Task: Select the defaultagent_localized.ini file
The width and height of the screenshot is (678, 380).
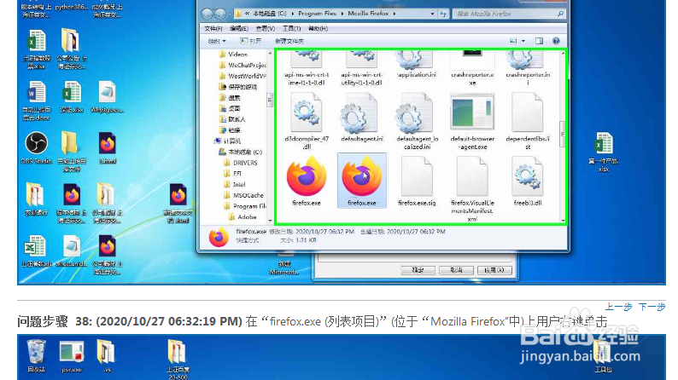Action: (417, 121)
